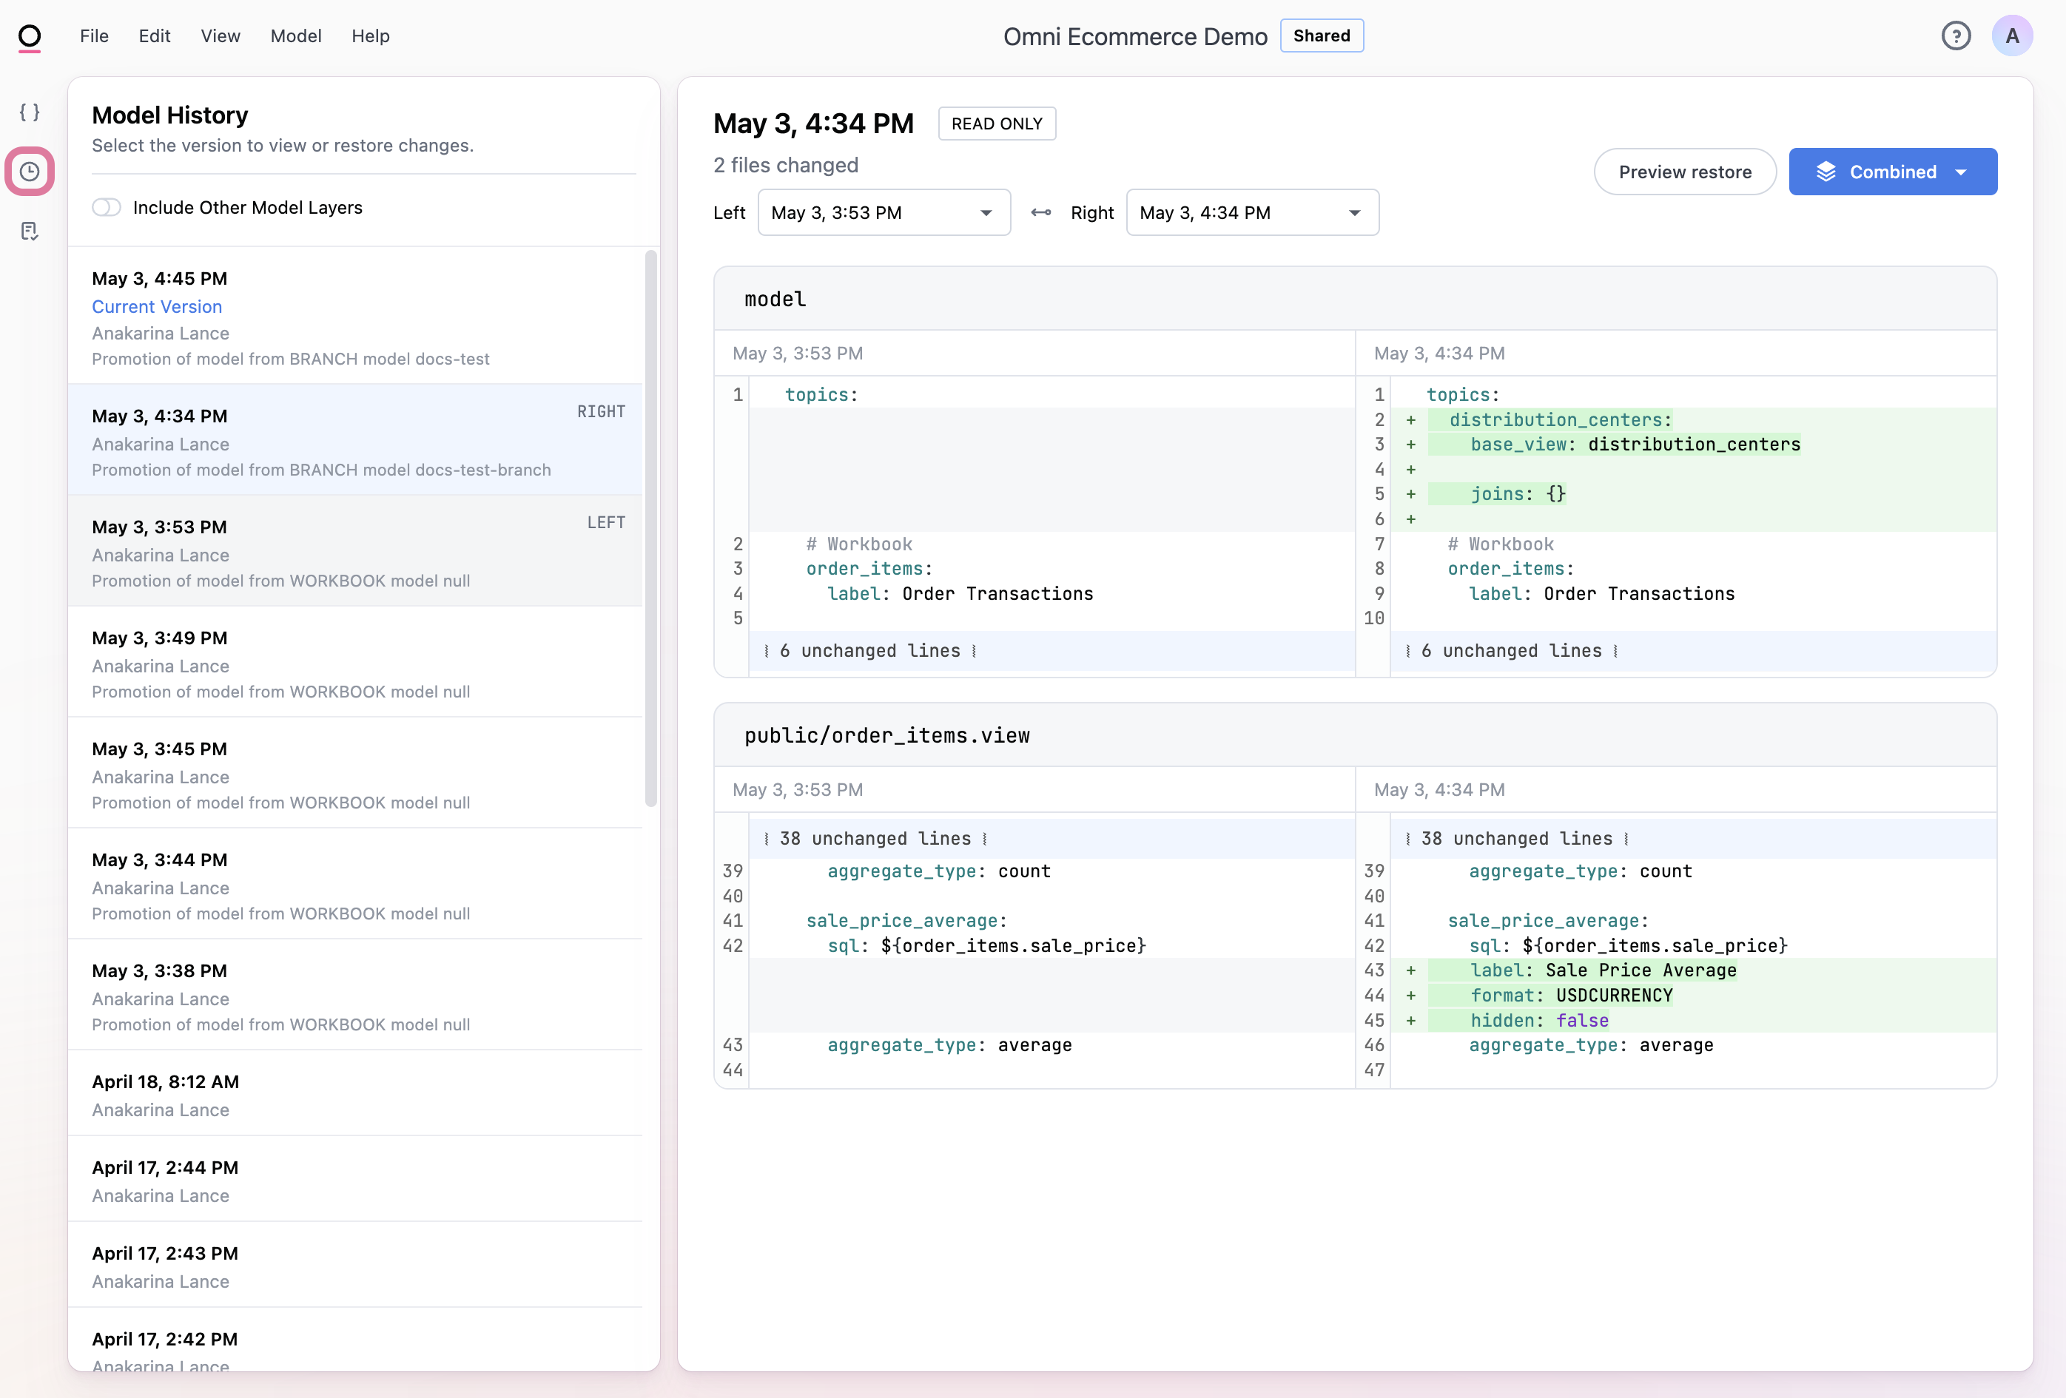Open the Left version dropdown

click(x=883, y=212)
